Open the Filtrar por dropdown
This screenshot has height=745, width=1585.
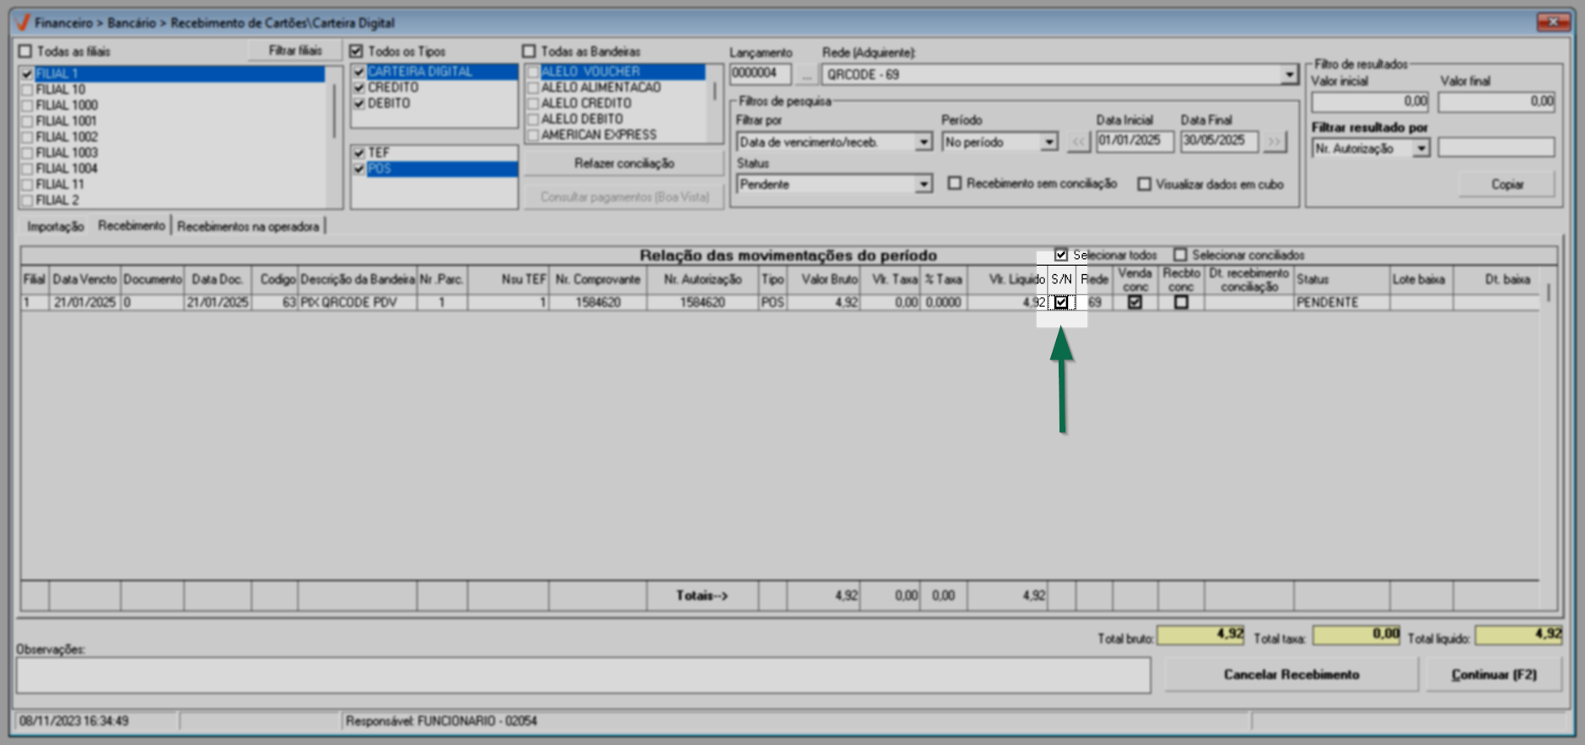924,142
